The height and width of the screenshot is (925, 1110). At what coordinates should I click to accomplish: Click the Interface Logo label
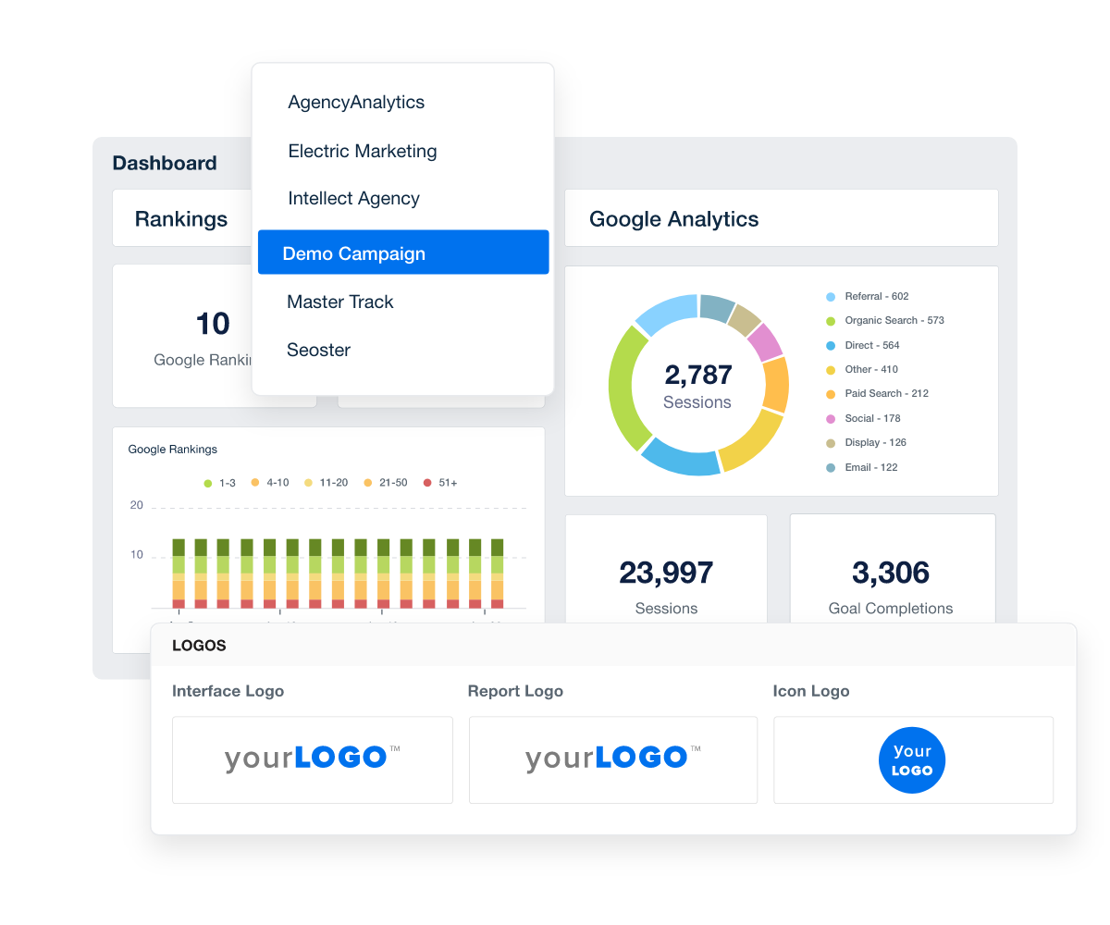click(x=228, y=691)
